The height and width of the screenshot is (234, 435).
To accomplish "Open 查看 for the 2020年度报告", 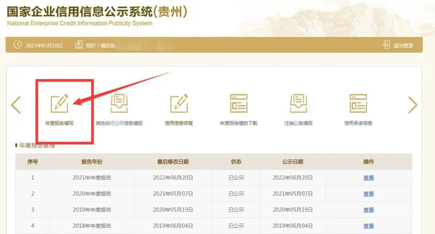I will pos(369,193).
